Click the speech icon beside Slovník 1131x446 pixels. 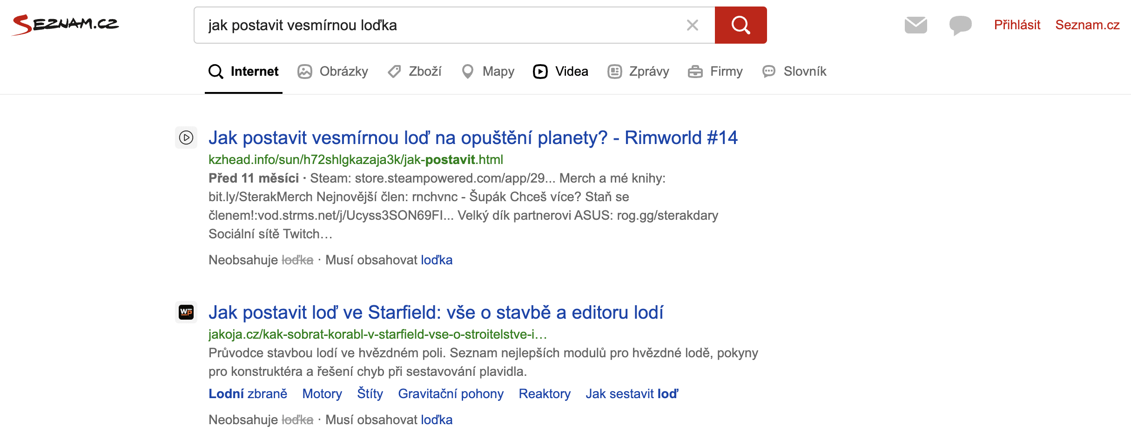769,72
